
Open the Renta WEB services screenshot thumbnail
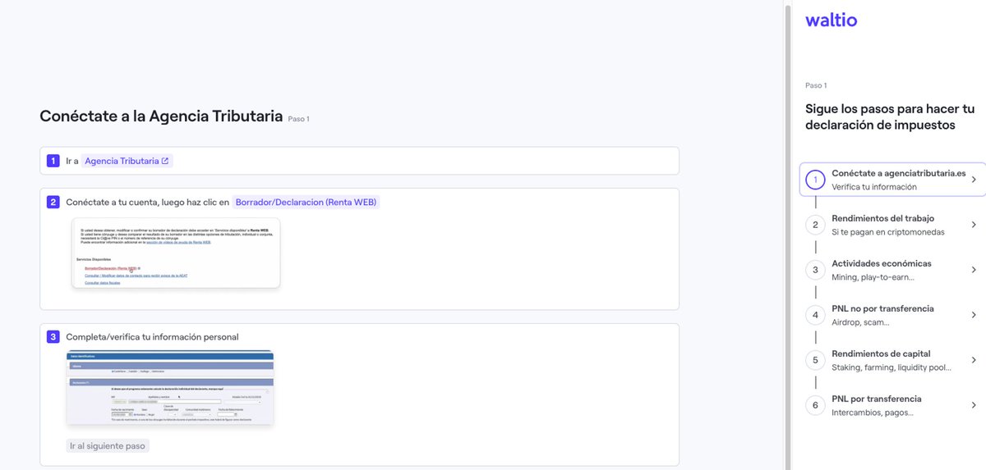pyautogui.click(x=176, y=253)
